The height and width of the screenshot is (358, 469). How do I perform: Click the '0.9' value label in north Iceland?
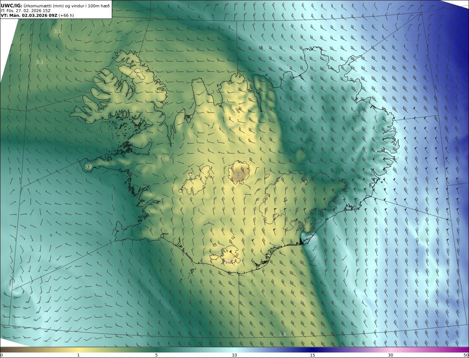231,124
